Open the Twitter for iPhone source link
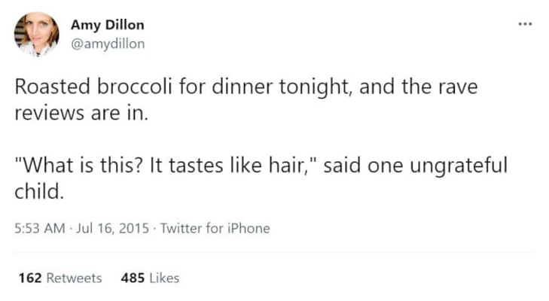The width and height of the screenshot is (549, 301). [x=215, y=228]
